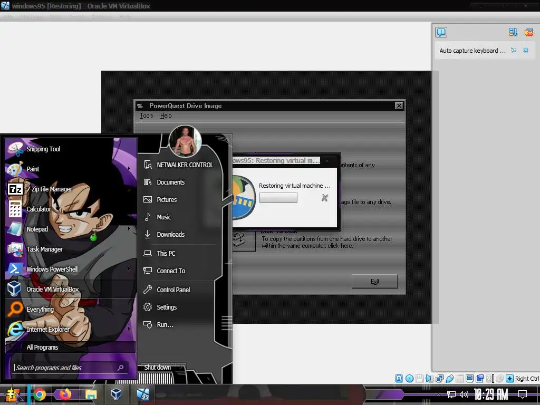Image resolution: width=540 pixels, height=405 pixels.
Task: Show hidden system tray icons chevron
Action: (x=438, y=394)
